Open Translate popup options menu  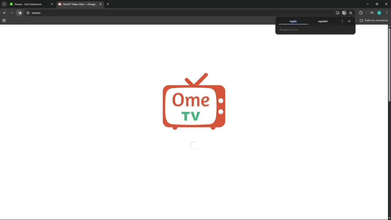coord(342,21)
